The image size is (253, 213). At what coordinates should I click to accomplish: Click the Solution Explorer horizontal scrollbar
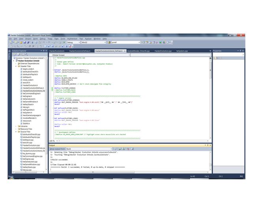26,172
